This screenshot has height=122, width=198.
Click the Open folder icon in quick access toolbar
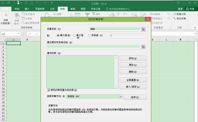(8, 3)
